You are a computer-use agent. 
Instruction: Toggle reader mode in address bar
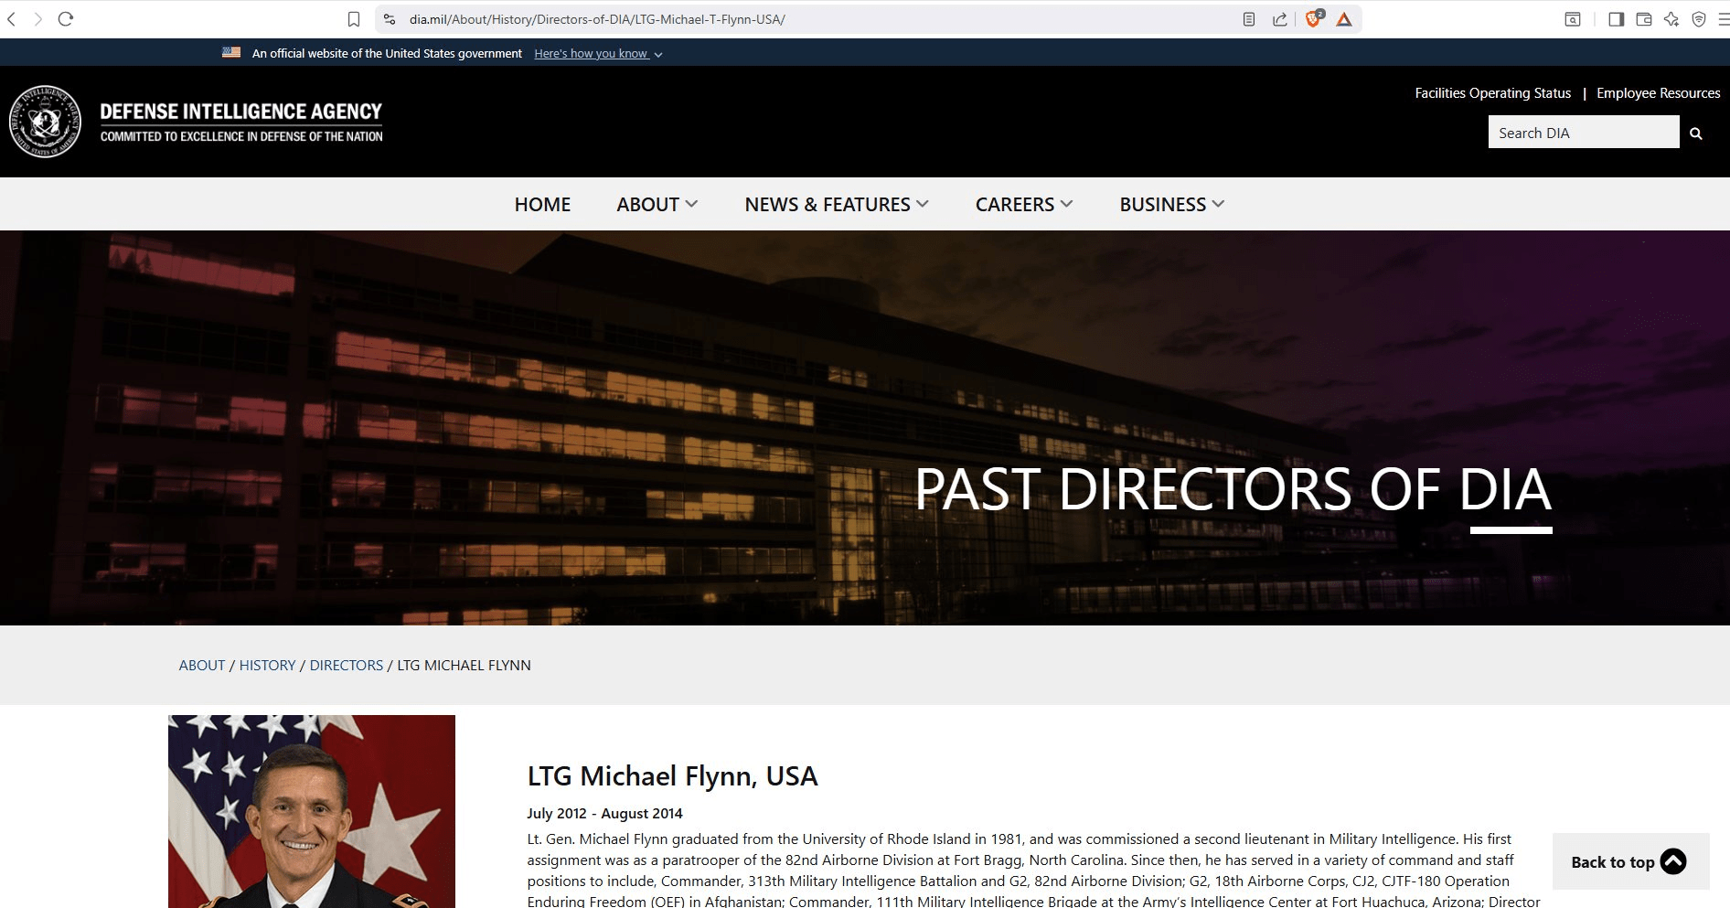[x=1249, y=19]
